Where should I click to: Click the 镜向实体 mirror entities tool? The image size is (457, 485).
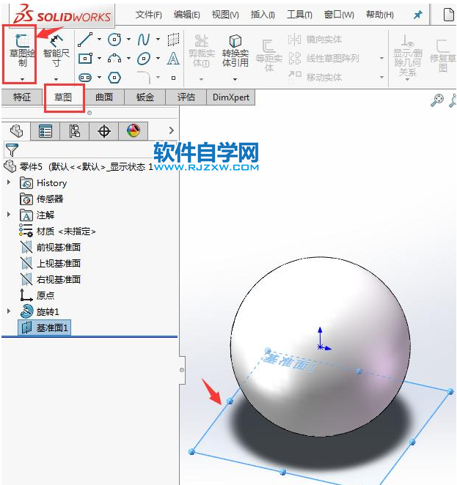pyautogui.click(x=315, y=40)
